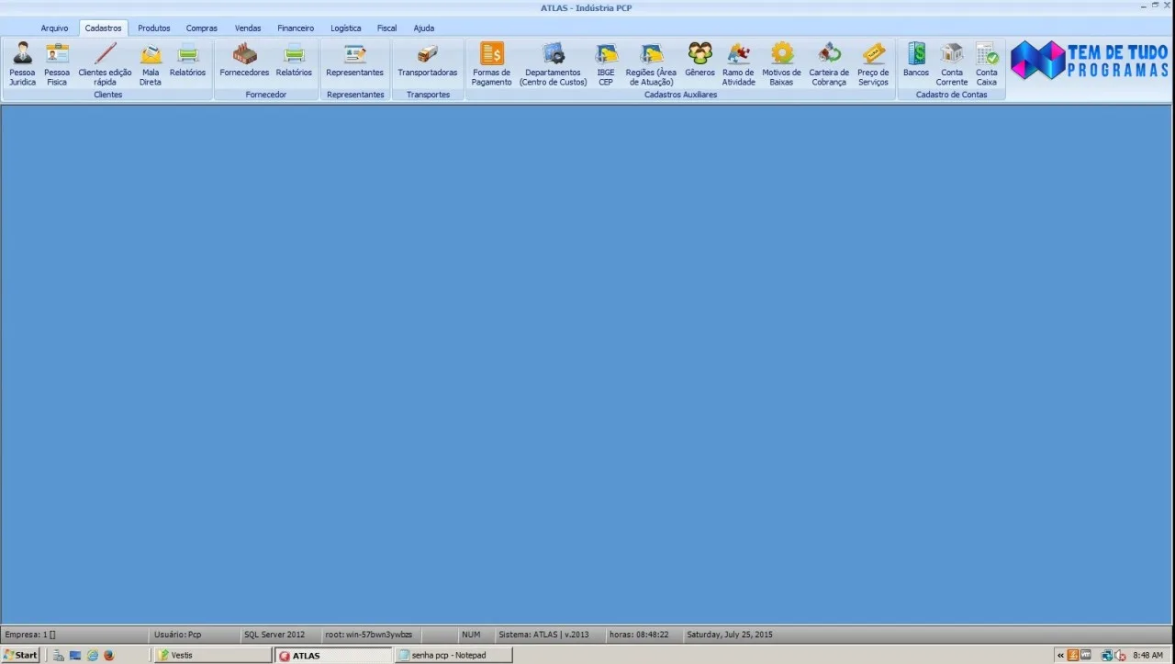This screenshot has height=664, width=1175.
Task: Open Ramo de Atividade
Action: click(738, 63)
